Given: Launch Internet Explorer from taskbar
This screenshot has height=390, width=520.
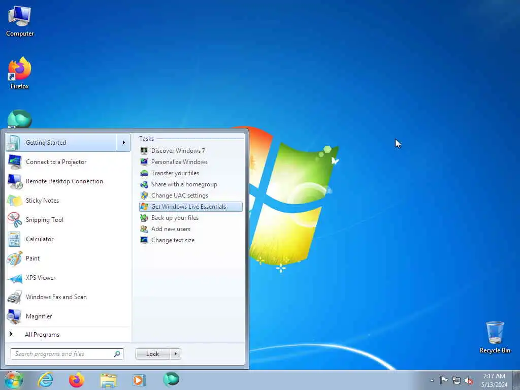Looking at the screenshot, I should 45,380.
